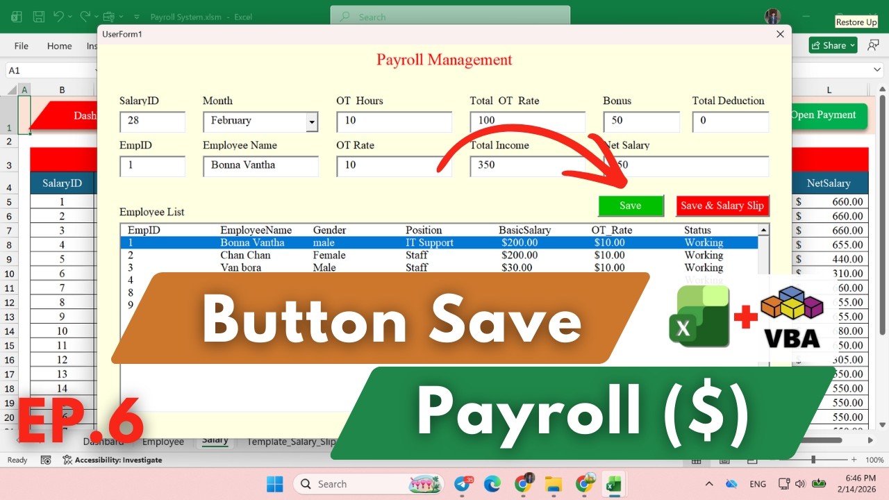Click the OT Rate input field
This screenshot has width=889, height=500.
tap(394, 166)
